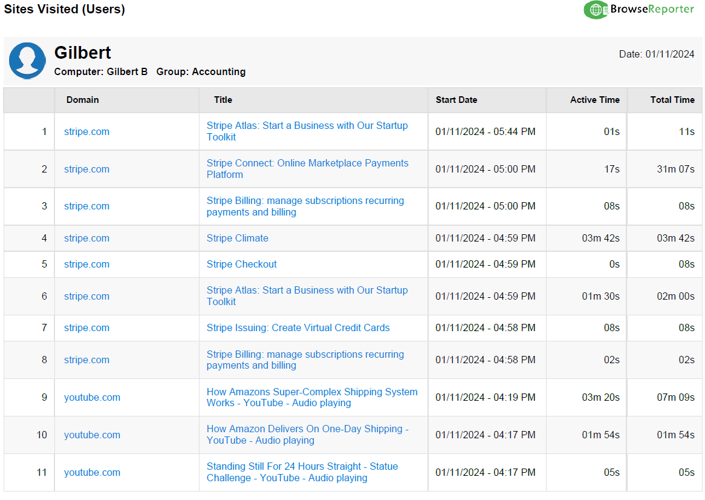
Task: Open youtube.com domain link in row 11
Action: tap(92, 473)
